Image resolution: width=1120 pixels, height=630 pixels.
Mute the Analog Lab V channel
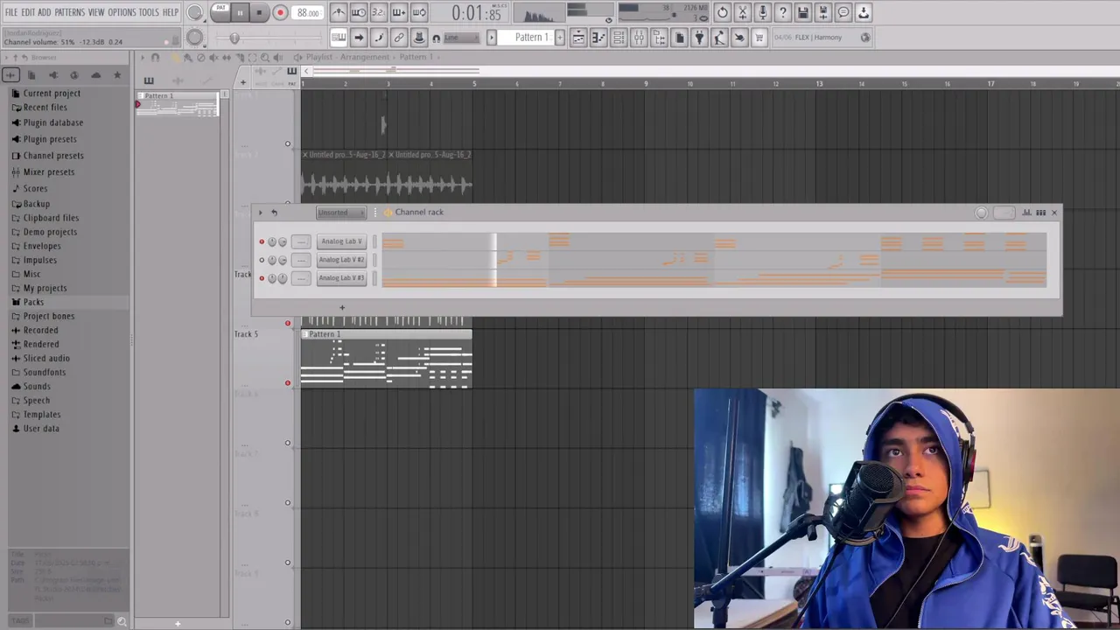click(261, 241)
